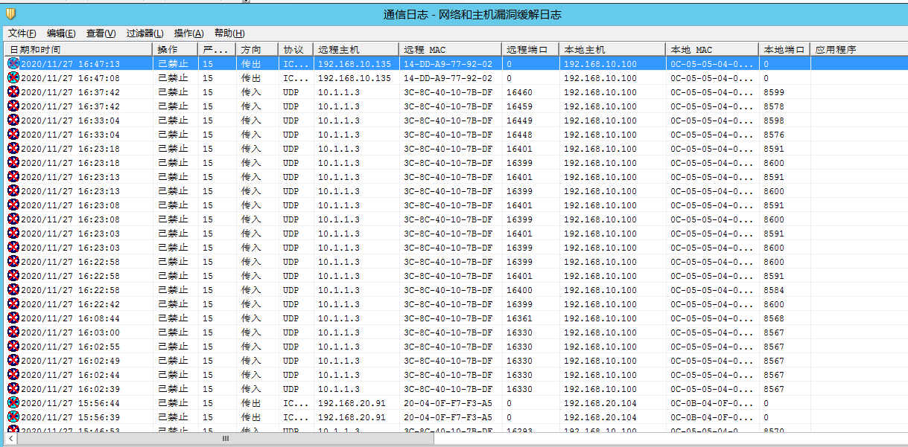The height and width of the screenshot is (447, 908).
Task: Click the shield icon in the title bar
Action: (10, 13)
